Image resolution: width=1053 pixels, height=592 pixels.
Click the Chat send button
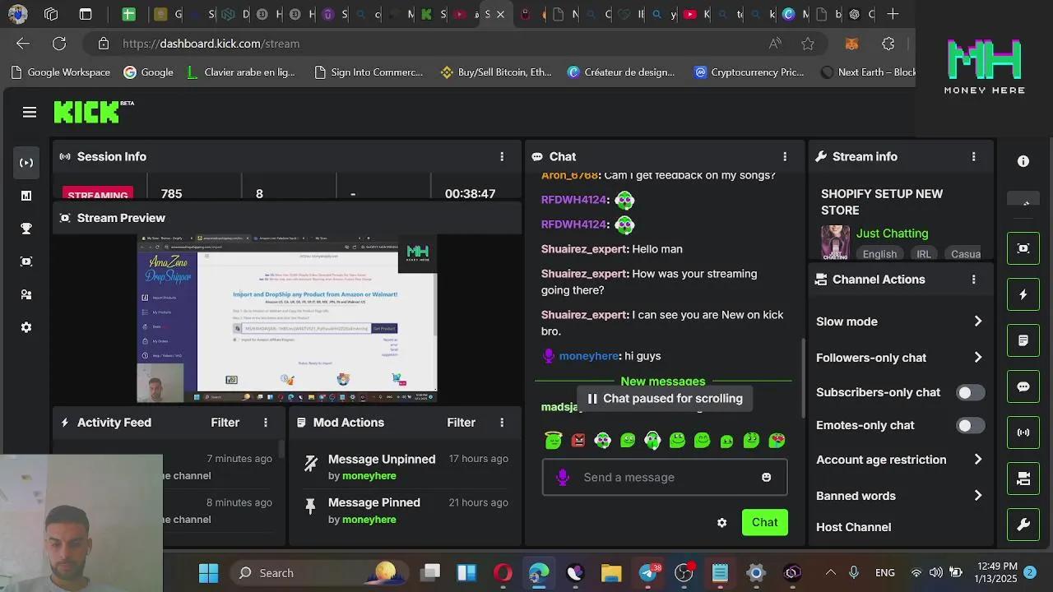tap(764, 523)
